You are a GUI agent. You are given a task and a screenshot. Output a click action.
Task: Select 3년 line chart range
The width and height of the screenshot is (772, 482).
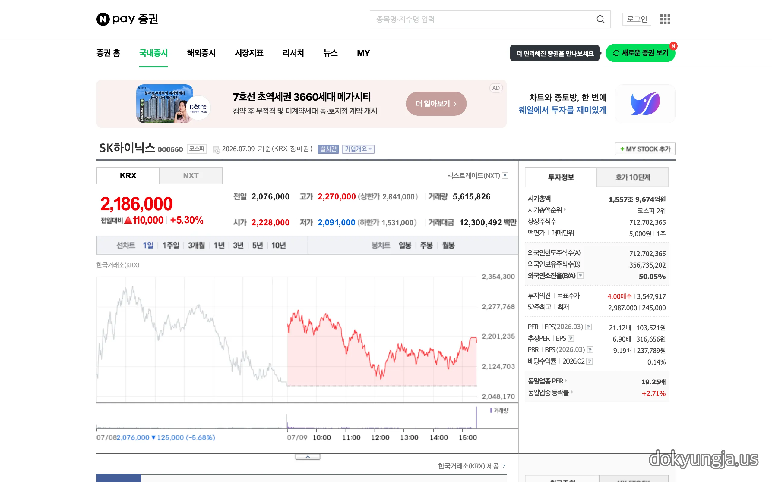coord(238,246)
